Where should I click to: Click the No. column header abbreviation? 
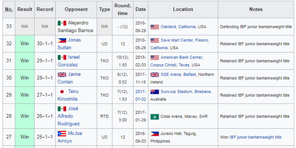pos(9,9)
